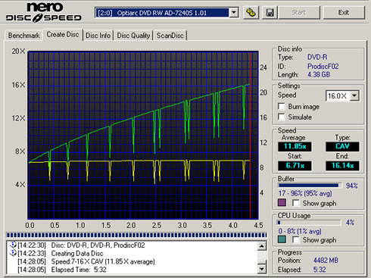This screenshot has height=278, width=371.
Task: Switch to the ScanDisc tab
Action: [x=170, y=36]
